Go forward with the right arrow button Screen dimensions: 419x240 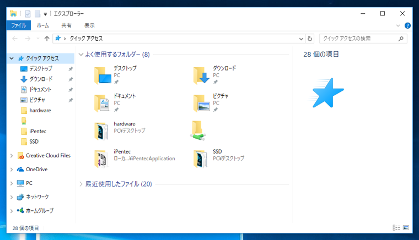pyautogui.click(x=28, y=39)
